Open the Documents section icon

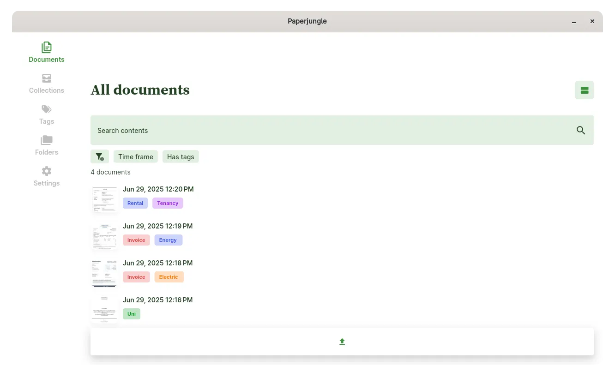[x=47, y=47]
